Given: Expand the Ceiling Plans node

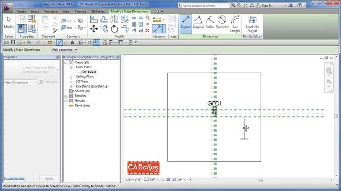Looking at the screenshot, I should [x=71, y=77].
